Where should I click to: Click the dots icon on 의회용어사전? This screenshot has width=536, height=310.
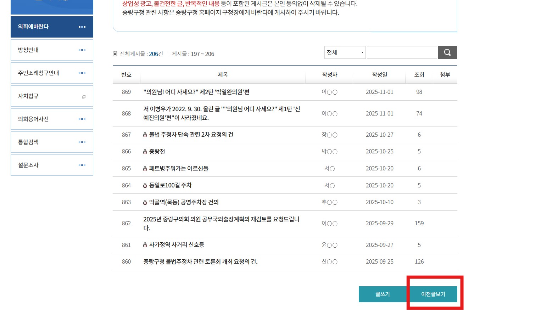tap(82, 119)
